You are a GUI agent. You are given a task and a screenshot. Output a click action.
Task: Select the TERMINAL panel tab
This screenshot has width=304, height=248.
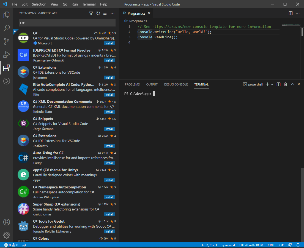click(x=201, y=84)
